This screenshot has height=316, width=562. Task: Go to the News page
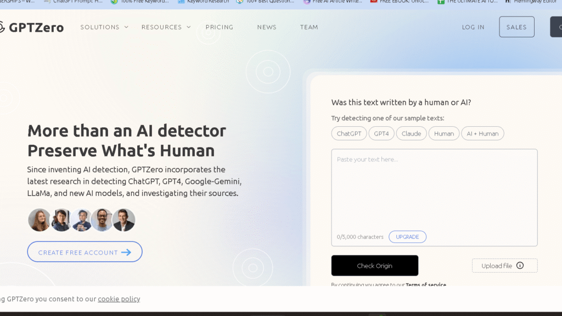pos(267,27)
